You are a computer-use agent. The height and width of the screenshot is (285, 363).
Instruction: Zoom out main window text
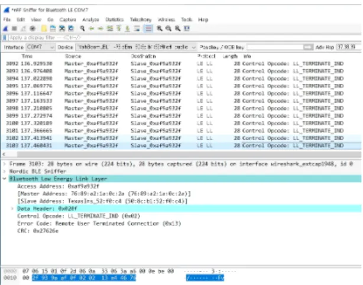pyautogui.click(x=168, y=28)
